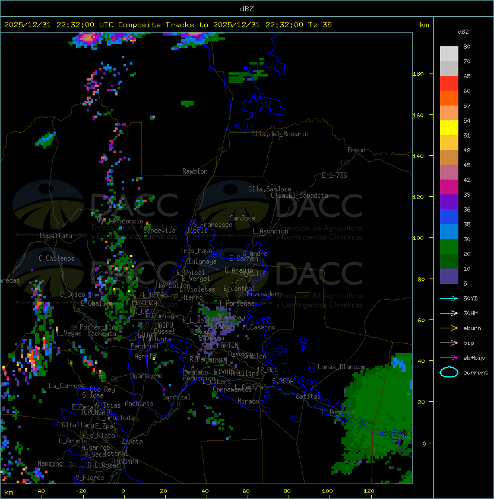Click the E_1-736 label
494x499 pixels.
point(334,175)
